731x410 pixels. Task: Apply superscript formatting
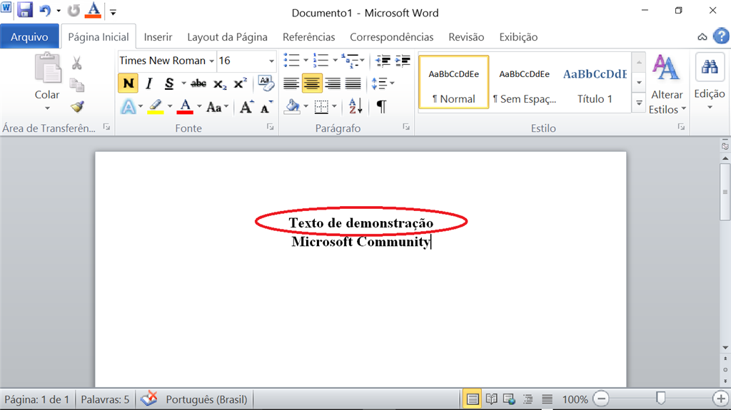(x=240, y=84)
